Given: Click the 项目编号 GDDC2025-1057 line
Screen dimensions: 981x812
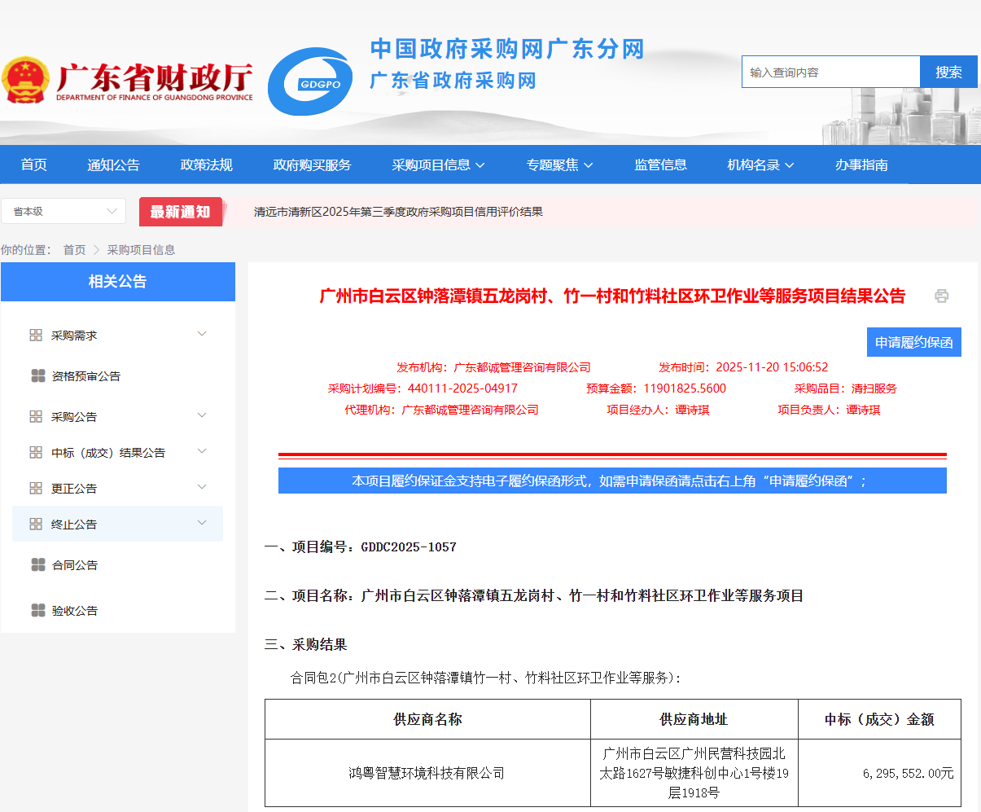Looking at the screenshot, I should coord(361,547).
